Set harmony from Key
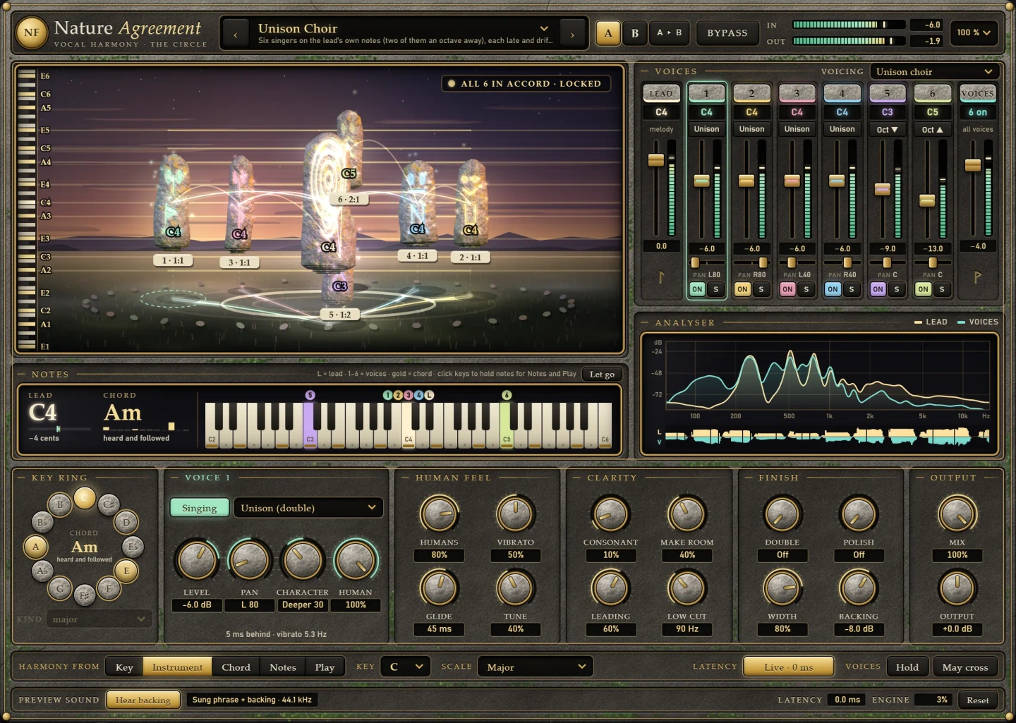The image size is (1016, 723). (124, 667)
